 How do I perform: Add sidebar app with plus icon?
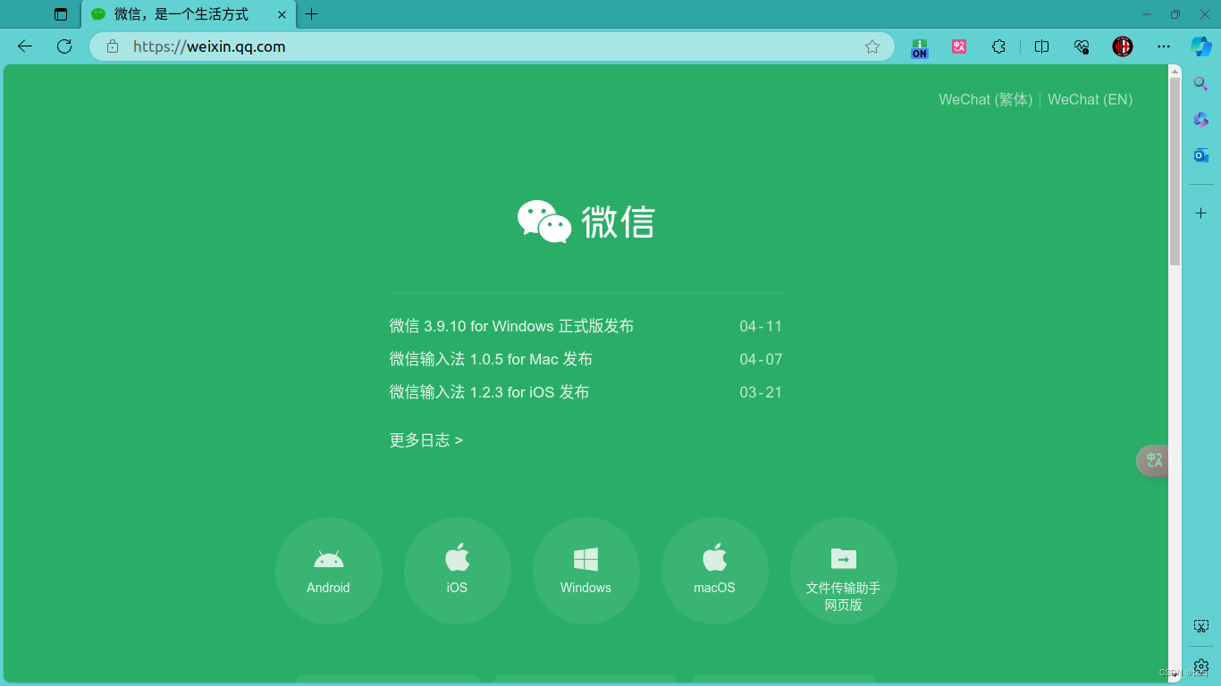coord(1201,213)
